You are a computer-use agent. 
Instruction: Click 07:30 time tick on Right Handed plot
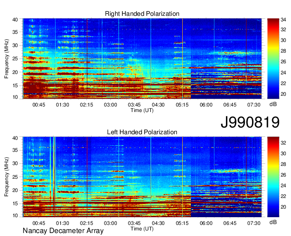254,105
